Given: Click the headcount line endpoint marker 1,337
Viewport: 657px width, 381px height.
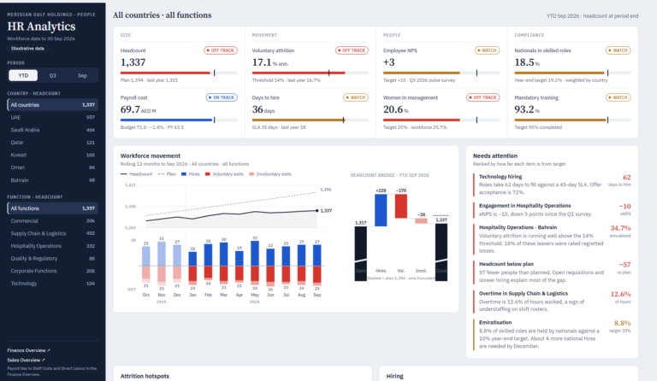Looking at the screenshot, I should (317, 210).
